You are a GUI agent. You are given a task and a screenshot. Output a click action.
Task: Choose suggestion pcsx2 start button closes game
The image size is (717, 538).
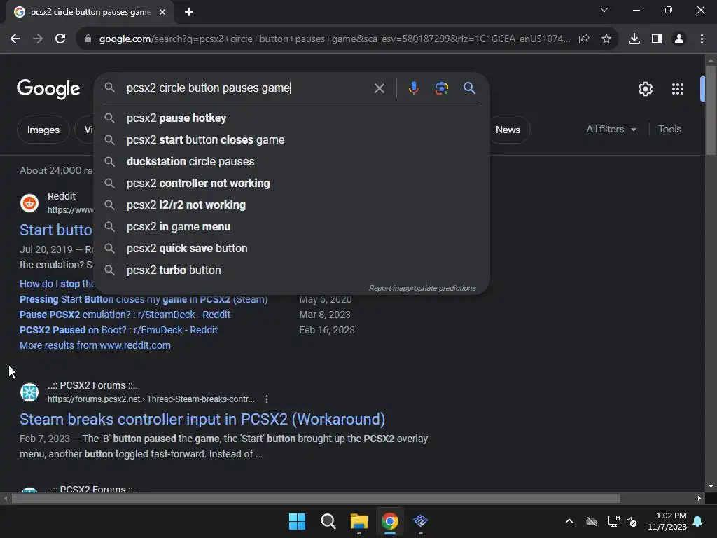(x=292, y=139)
